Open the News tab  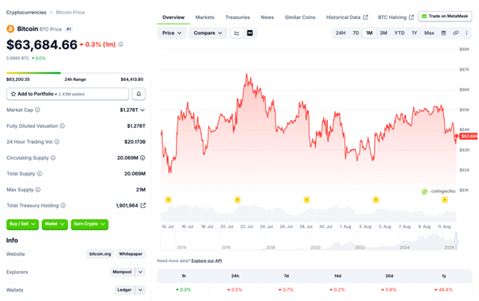click(267, 17)
